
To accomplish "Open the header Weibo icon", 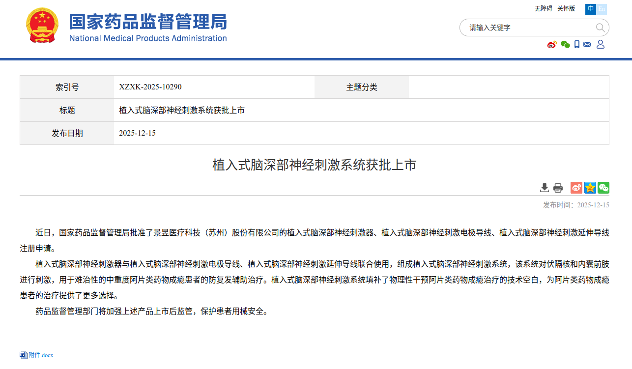I will [x=552, y=45].
